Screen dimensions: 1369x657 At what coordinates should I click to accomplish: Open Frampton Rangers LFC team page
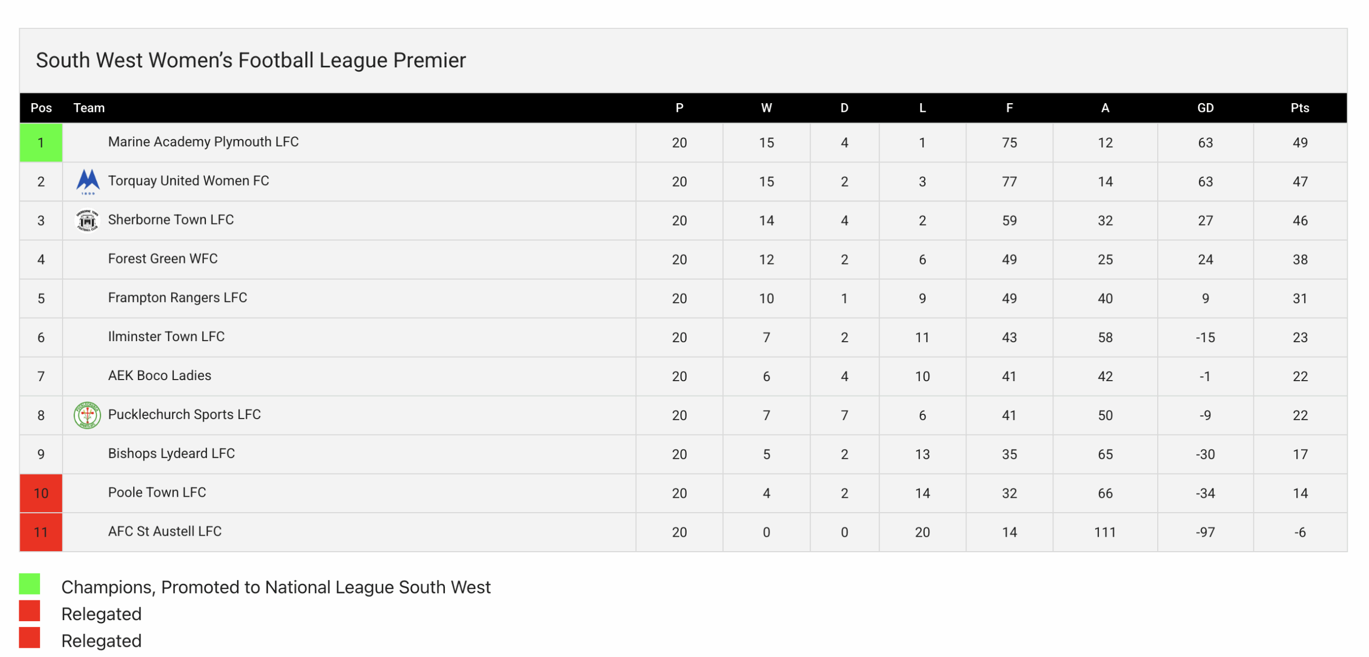tap(177, 298)
